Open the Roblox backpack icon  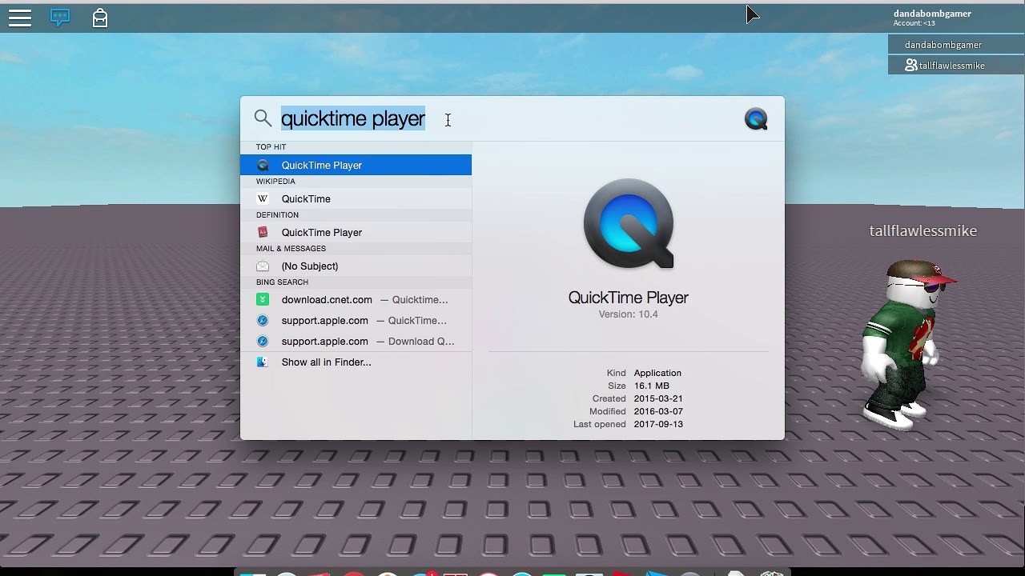pos(100,18)
